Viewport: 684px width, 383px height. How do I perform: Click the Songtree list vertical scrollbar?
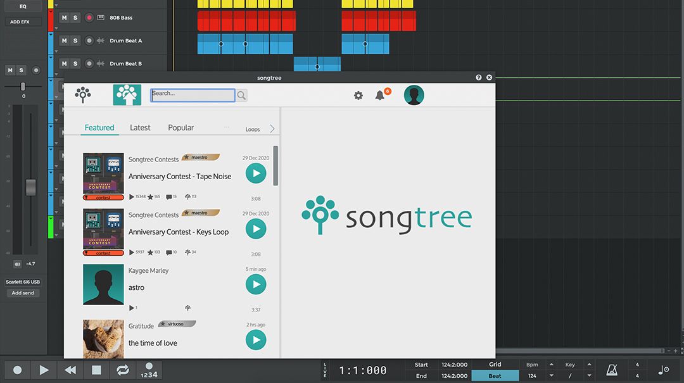(x=275, y=166)
